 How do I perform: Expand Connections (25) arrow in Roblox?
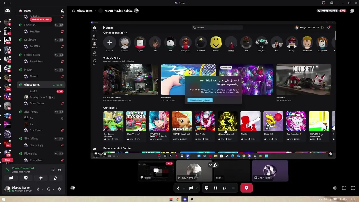pyautogui.click(x=126, y=33)
